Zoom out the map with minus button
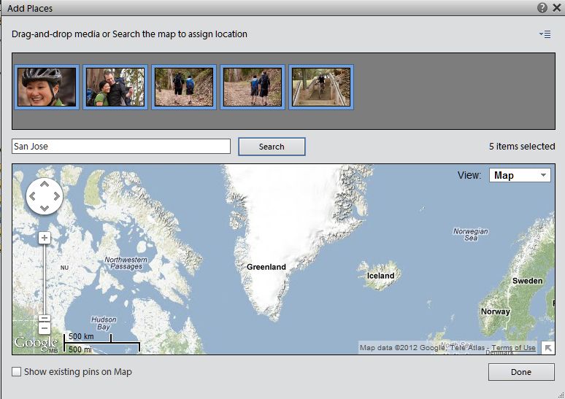This screenshot has height=399, width=565. coord(45,328)
